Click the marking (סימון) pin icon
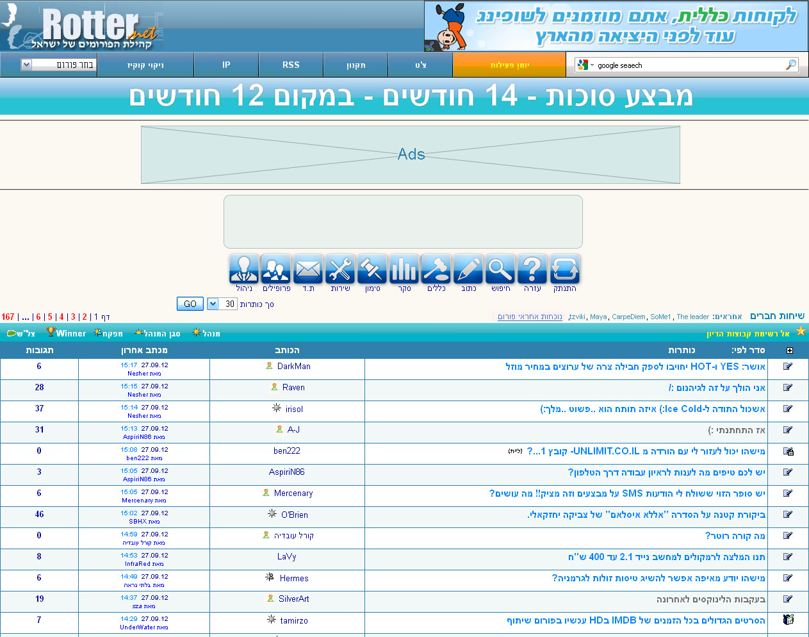The image size is (809, 637). pos(372,269)
